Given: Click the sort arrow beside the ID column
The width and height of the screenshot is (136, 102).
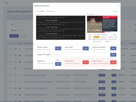Looking at the screenshot, I should click(16, 43).
